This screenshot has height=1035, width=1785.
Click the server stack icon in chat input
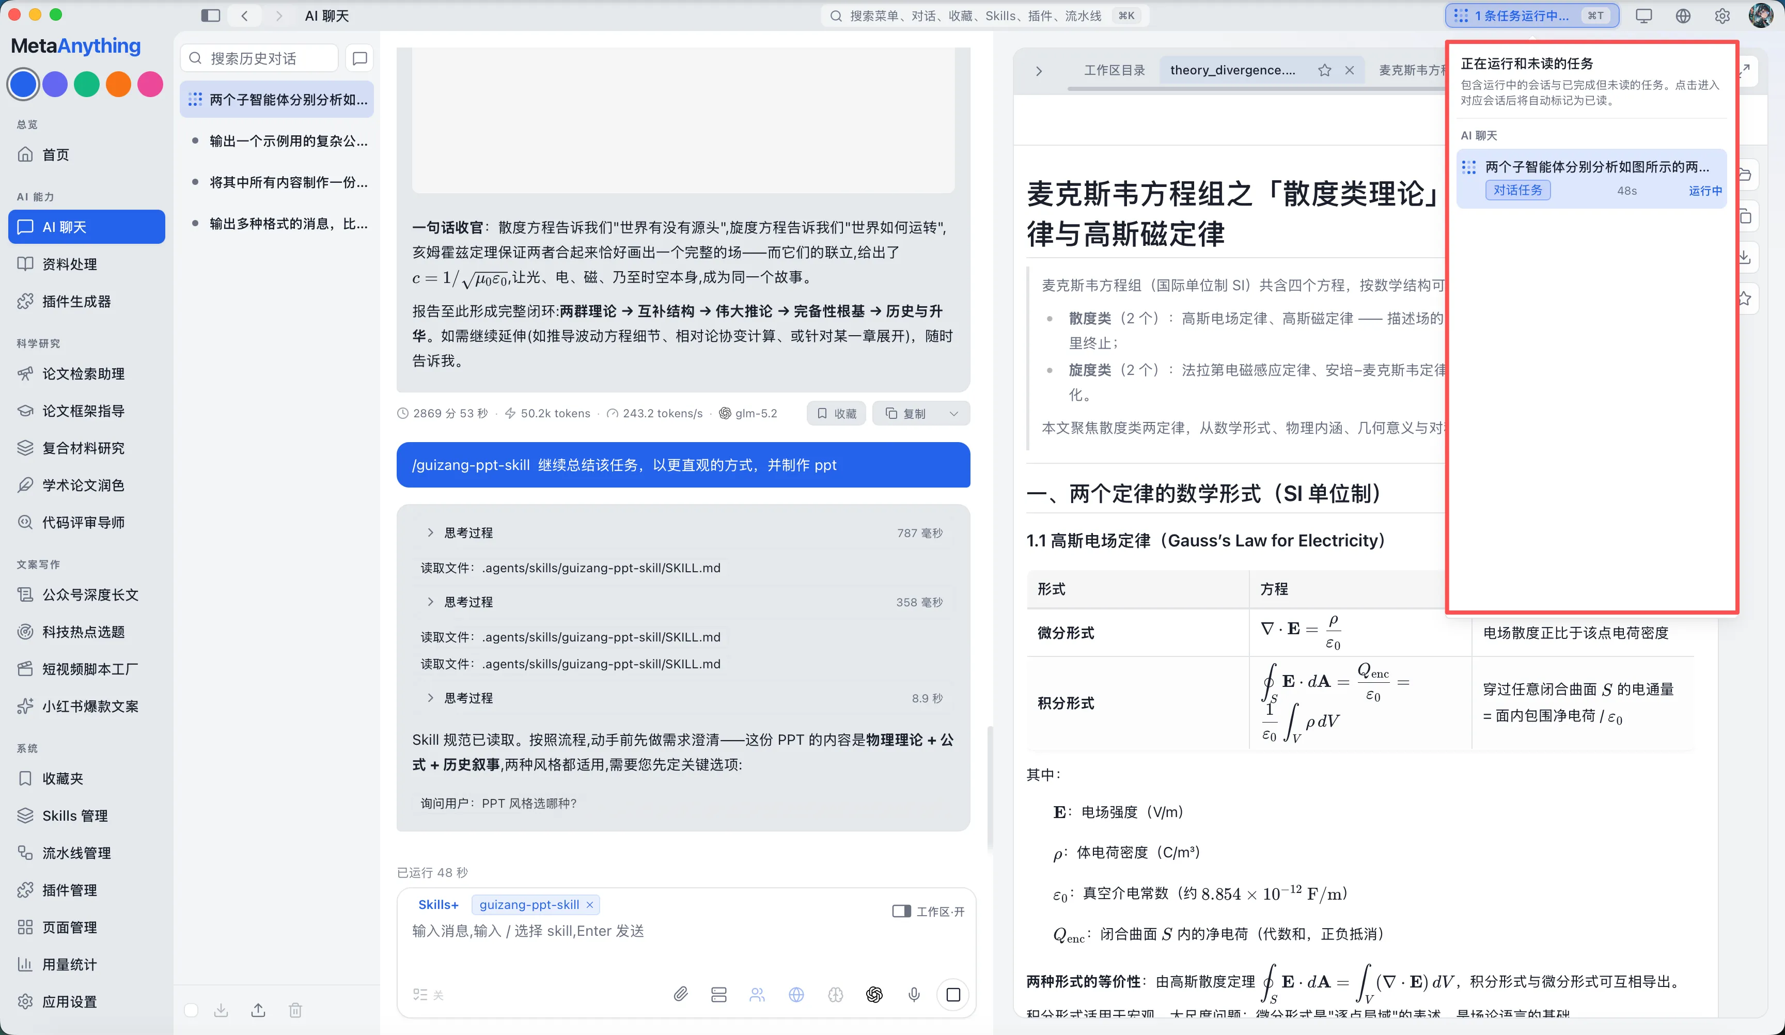pyautogui.click(x=719, y=995)
